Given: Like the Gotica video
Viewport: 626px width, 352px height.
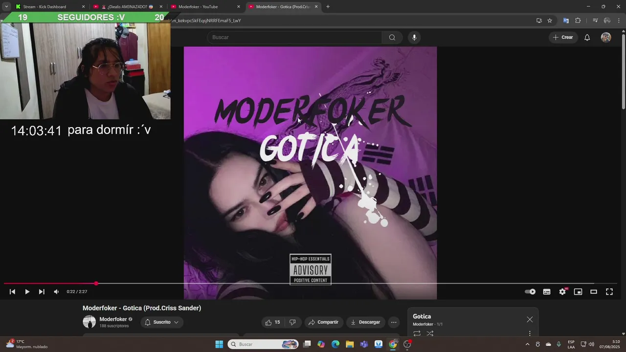Looking at the screenshot, I should 273,322.
